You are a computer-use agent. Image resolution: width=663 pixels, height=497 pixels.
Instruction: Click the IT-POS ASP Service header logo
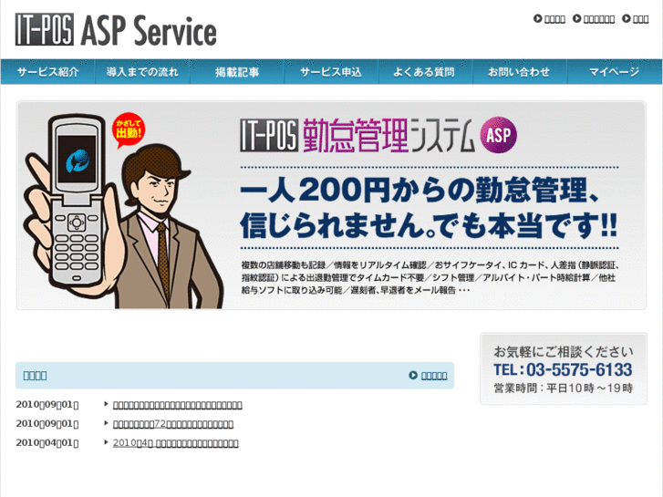click(x=116, y=29)
